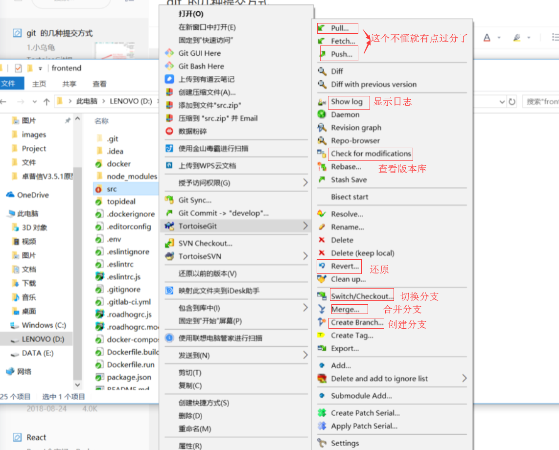Click the Push arrow icon
559x450 pixels.
coord(322,54)
